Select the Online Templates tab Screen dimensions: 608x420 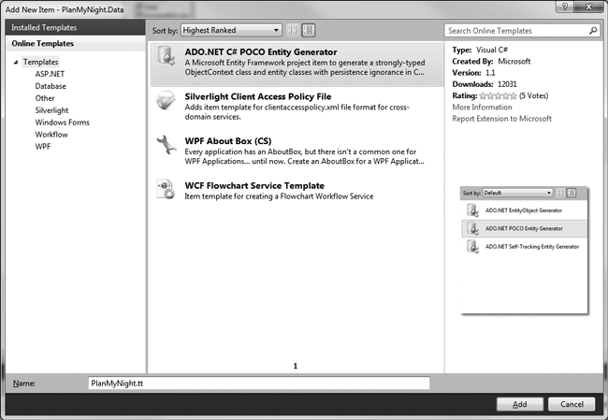tap(76, 43)
